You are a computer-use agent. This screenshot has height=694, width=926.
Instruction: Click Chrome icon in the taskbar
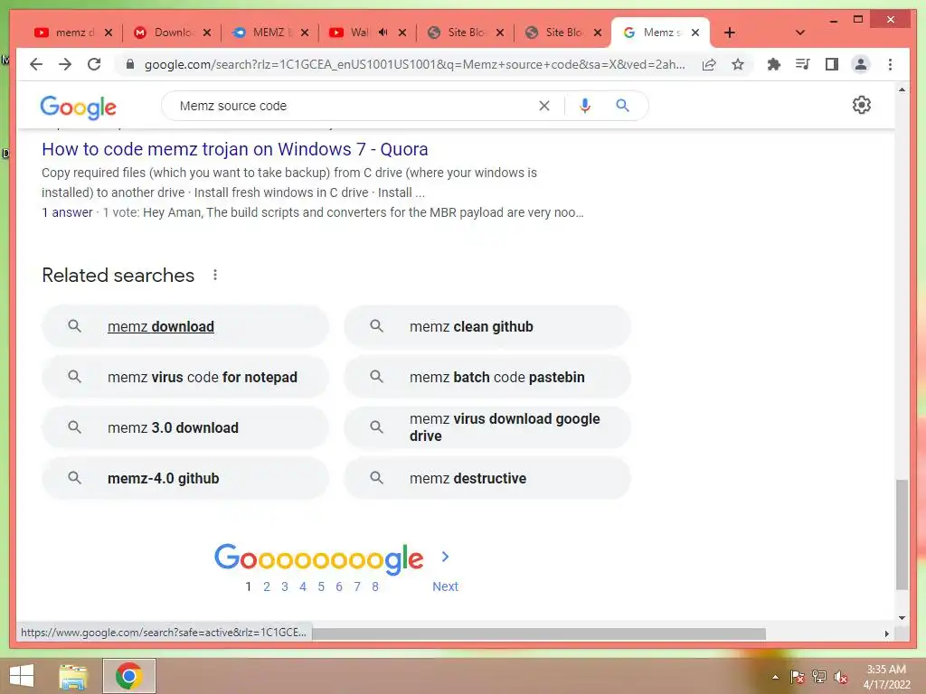point(128,676)
